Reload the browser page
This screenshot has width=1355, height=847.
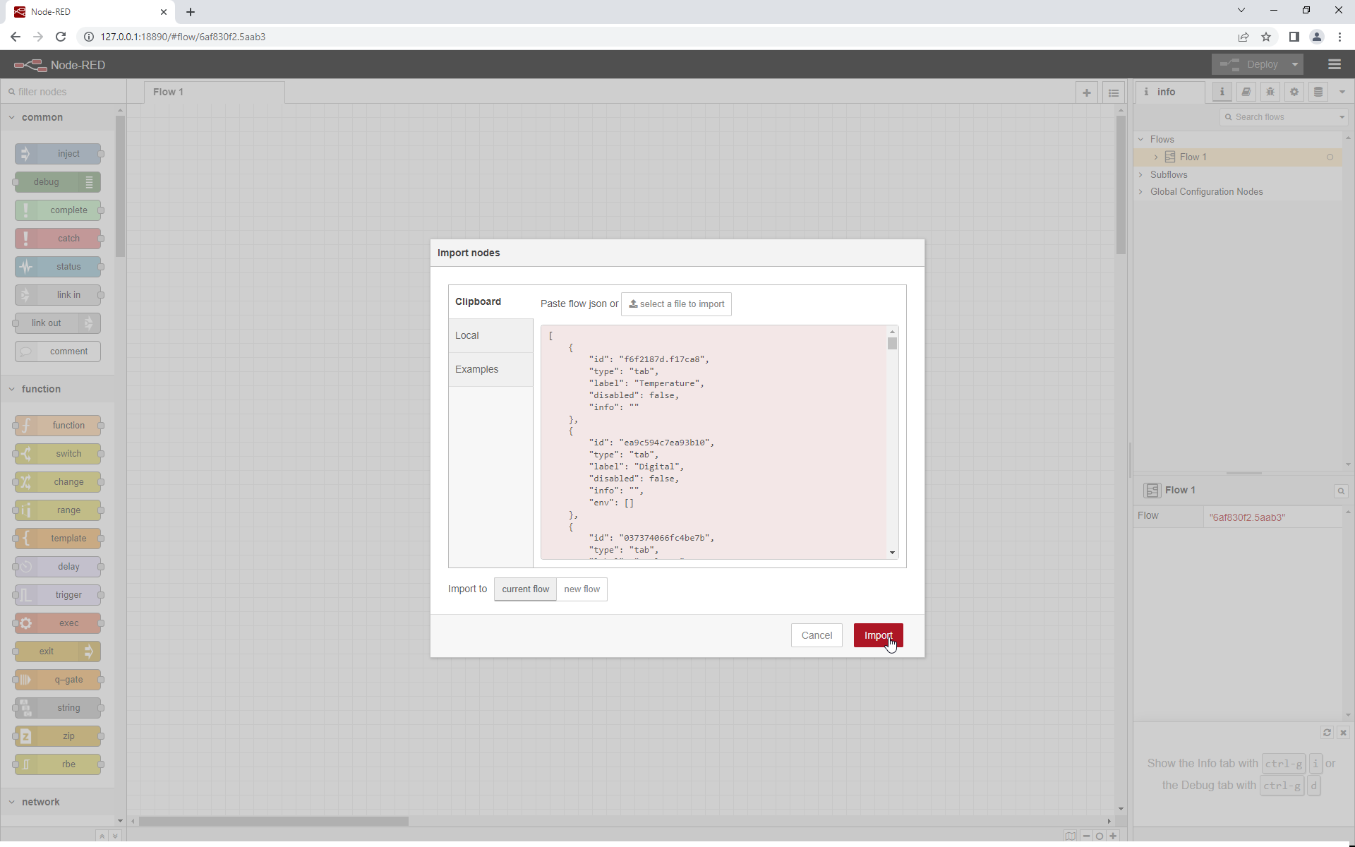coord(61,37)
